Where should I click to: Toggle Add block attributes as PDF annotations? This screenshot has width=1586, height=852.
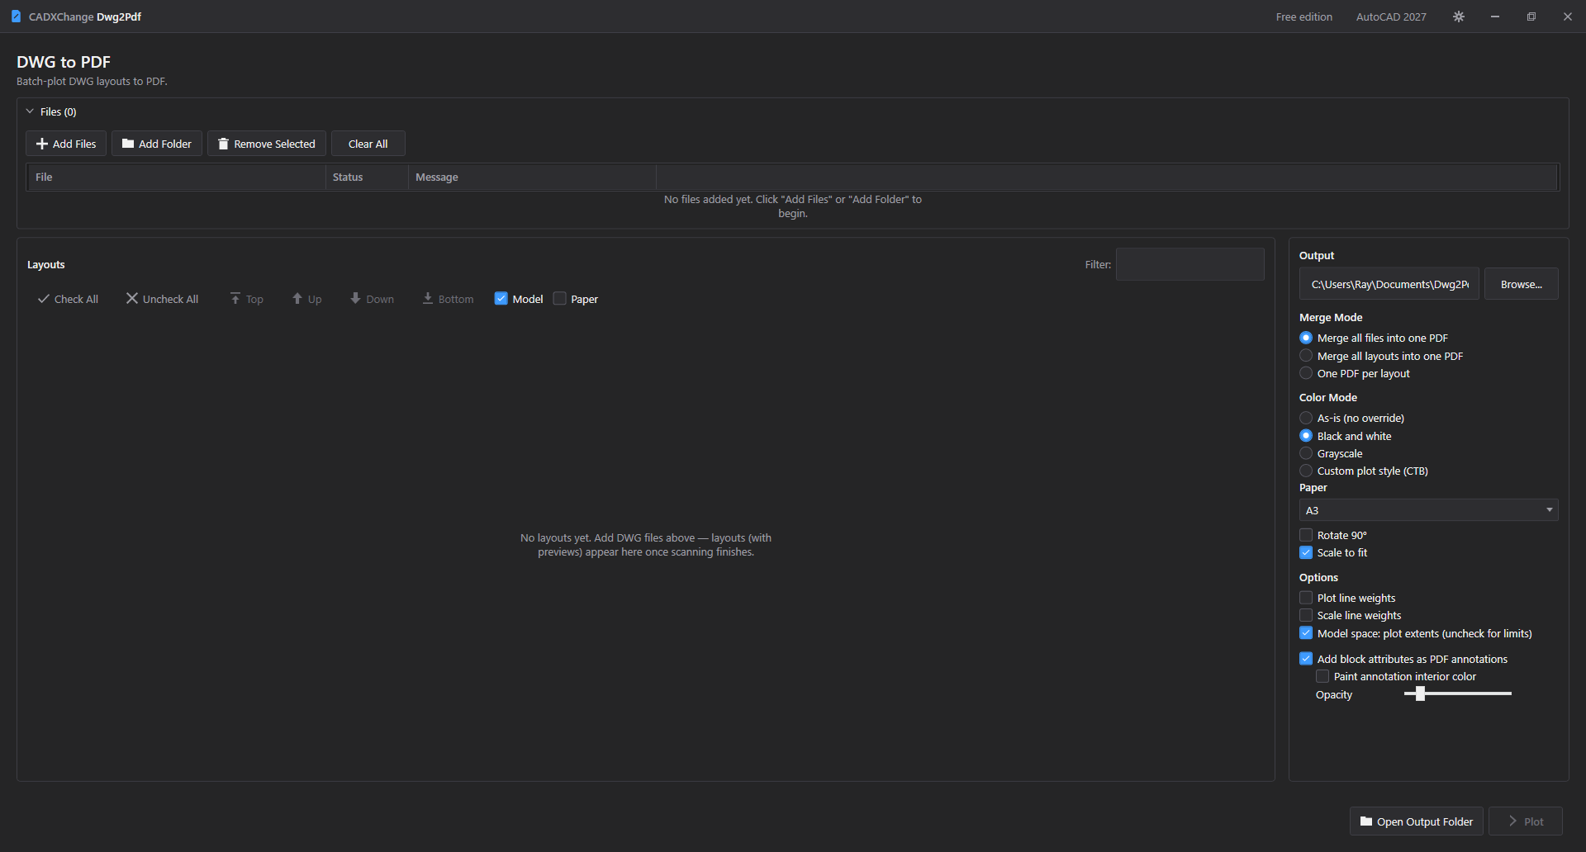point(1306,659)
